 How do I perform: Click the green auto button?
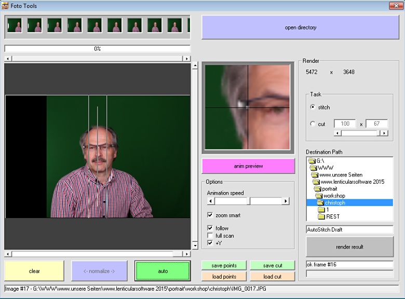(x=163, y=271)
